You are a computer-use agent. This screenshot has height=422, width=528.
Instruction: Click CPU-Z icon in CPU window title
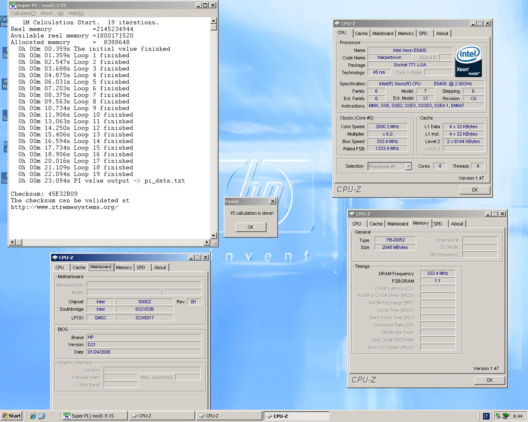(x=337, y=23)
